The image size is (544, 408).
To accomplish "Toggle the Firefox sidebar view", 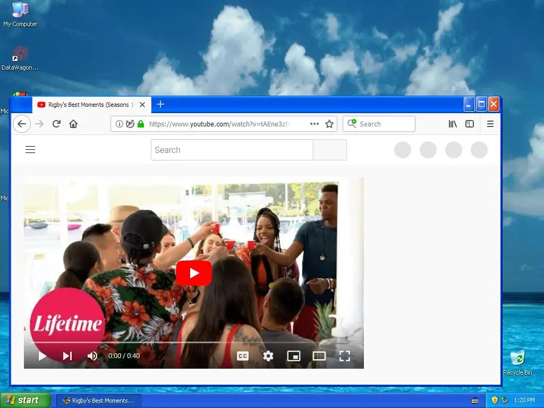I will click(x=470, y=124).
